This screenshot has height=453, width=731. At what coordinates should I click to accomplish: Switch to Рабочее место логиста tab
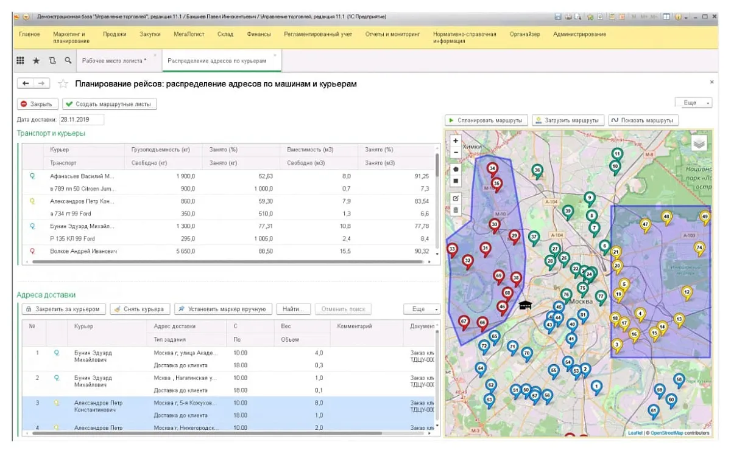click(114, 61)
